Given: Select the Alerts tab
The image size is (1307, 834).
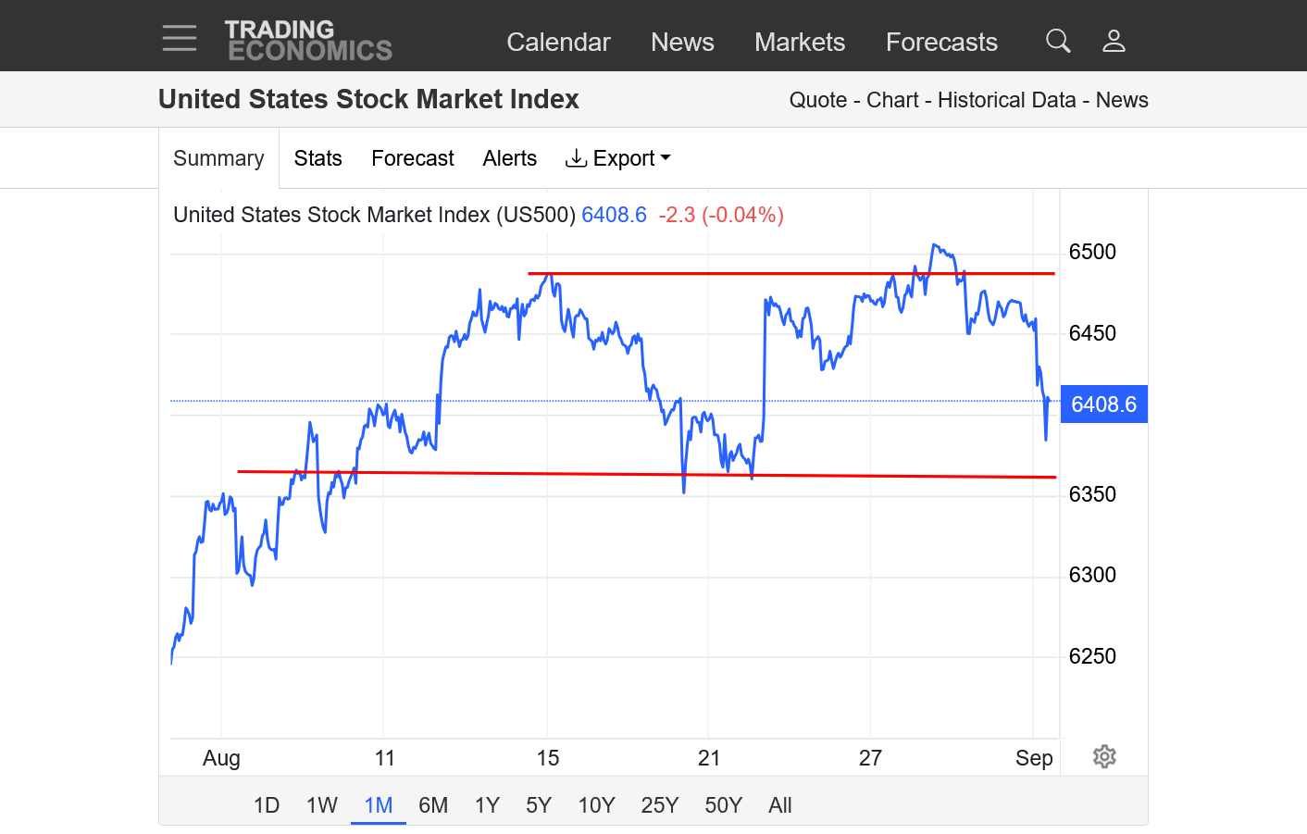Looking at the screenshot, I should pos(509,158).
